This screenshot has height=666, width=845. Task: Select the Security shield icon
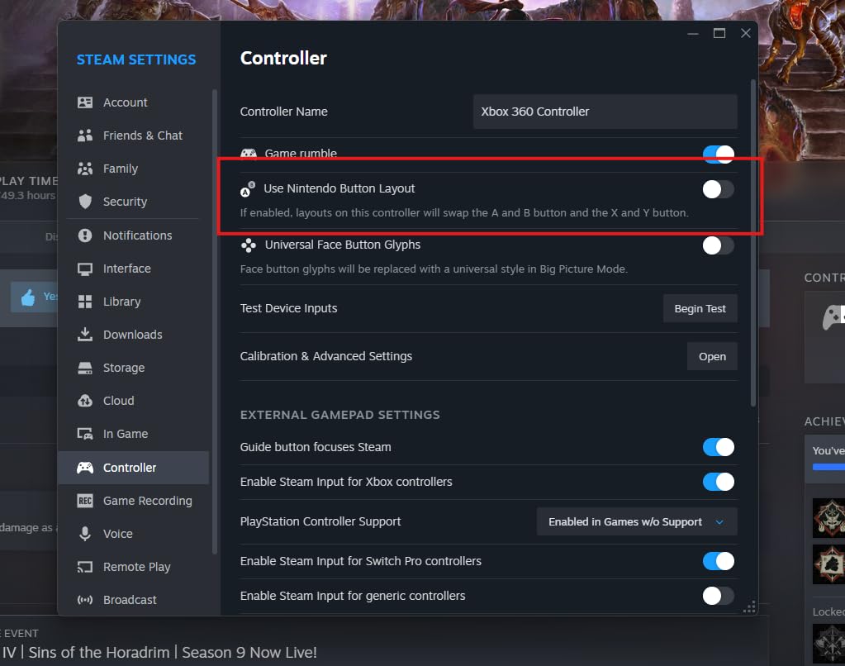pos(85,202)
